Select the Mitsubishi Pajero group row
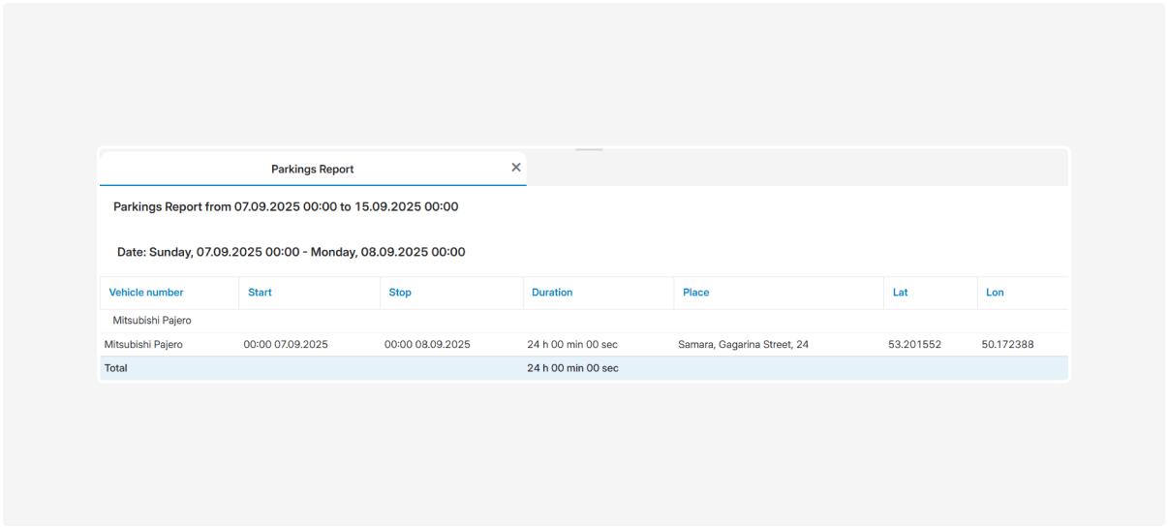The image size is (1168, 529). click(x=152, y=321)
